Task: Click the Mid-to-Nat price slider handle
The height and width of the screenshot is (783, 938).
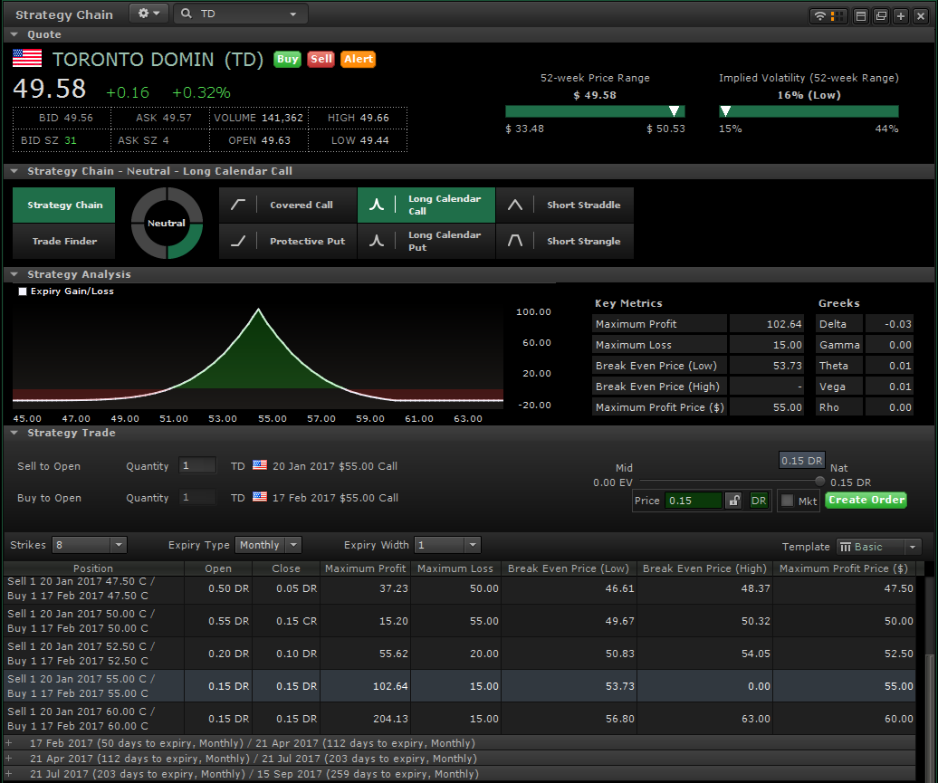Action: [x=819, y=481]
